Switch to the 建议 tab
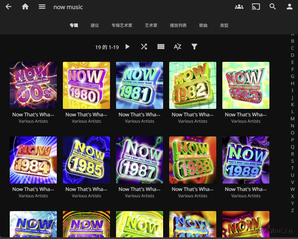Screen dimensions: 298x239 [x=95, y=25]
